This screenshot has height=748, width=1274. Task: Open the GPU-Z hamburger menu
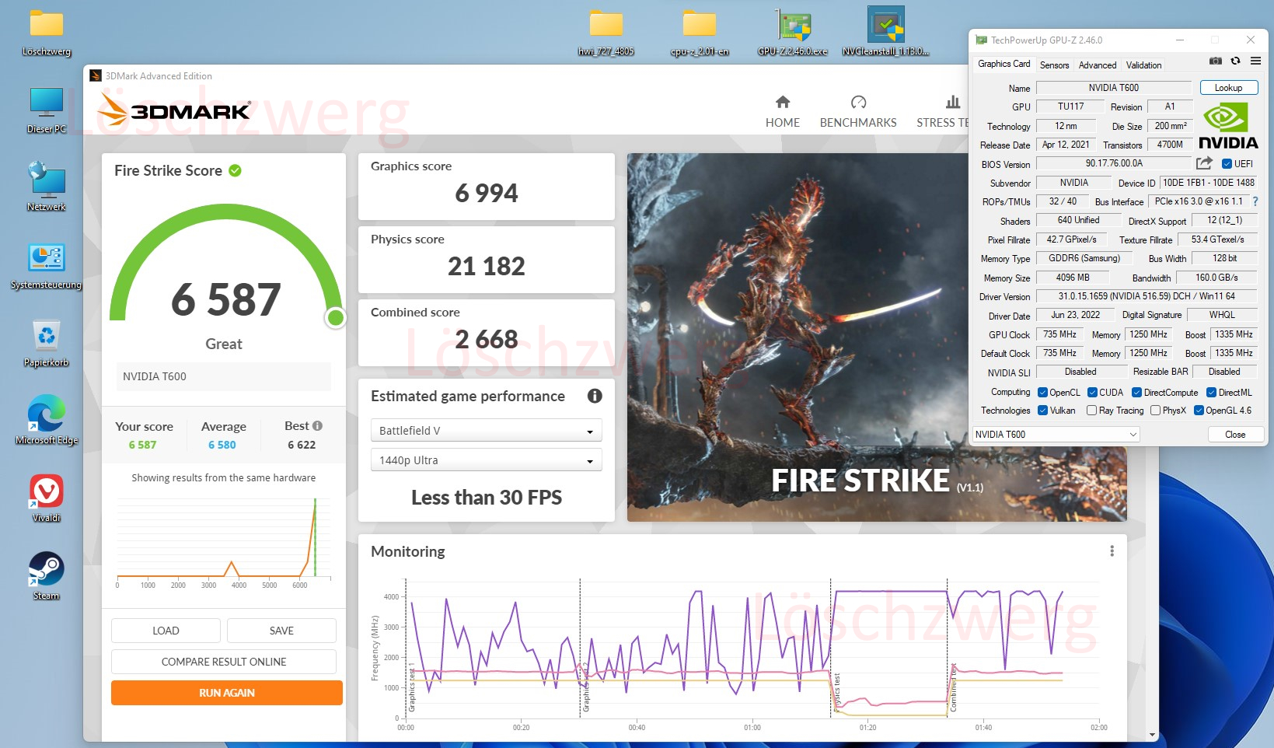coord(1255,61)
